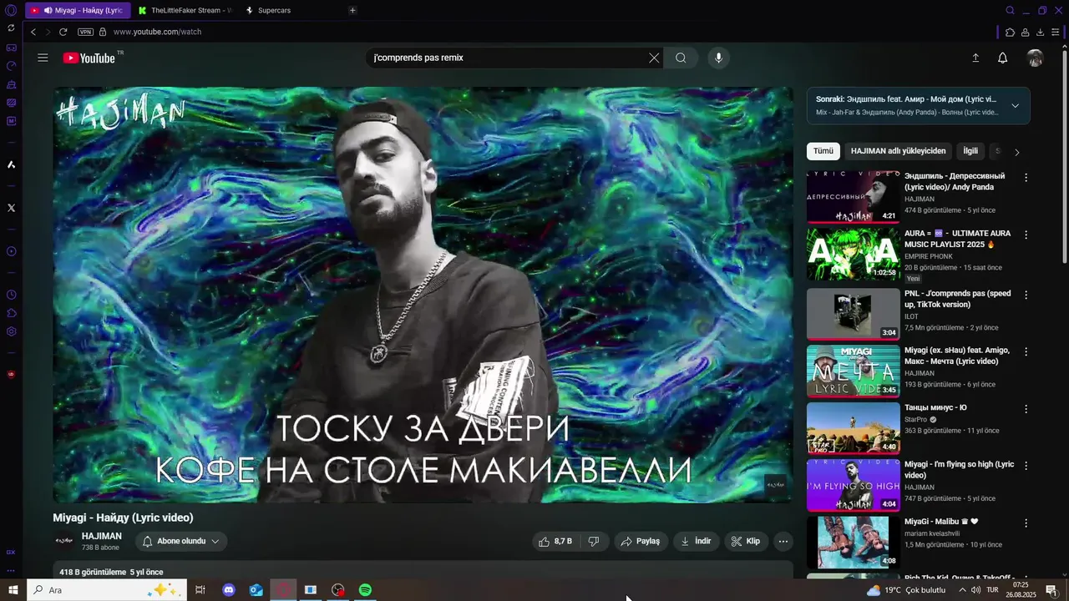
Task: Go back with the browser back arrow
Action: pyautogui.click(x=33, y=32)
